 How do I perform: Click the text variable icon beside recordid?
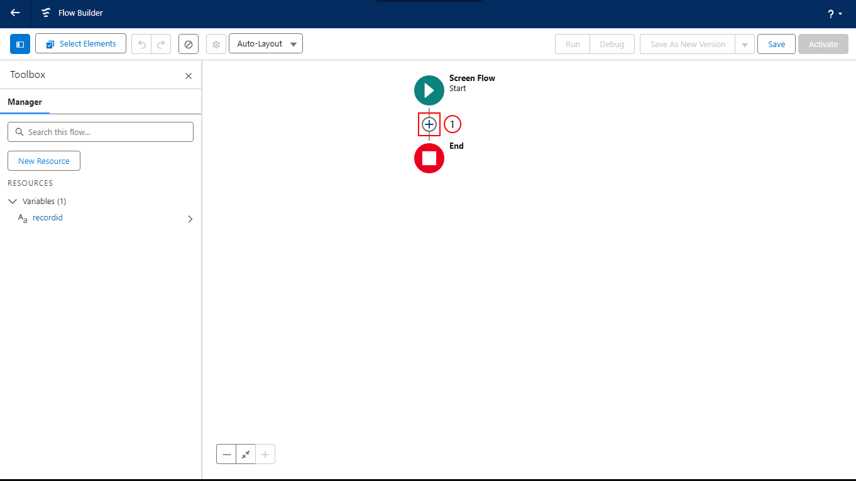(23, 219)
